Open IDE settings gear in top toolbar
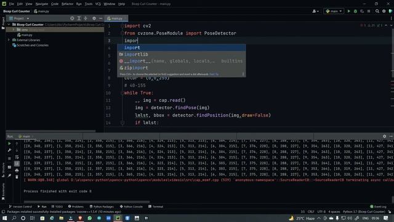 point(384,11)
